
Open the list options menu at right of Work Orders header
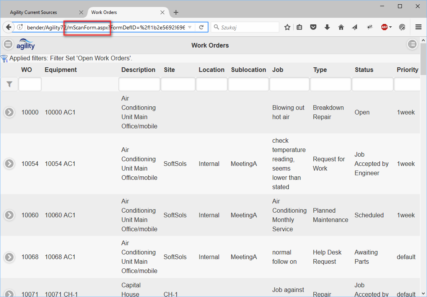point(412,44)
